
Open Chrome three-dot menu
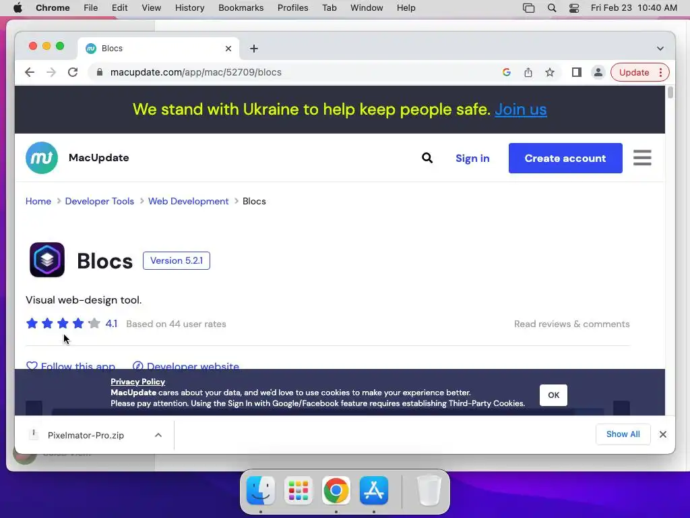[x=660, y=72]
